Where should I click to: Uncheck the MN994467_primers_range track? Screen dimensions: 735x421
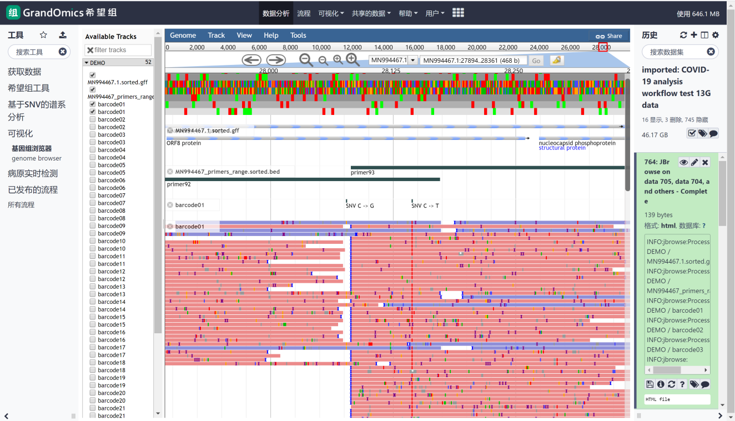point(93,89)
